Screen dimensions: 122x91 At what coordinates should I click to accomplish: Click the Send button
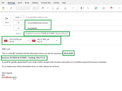[x=7, y=20]
